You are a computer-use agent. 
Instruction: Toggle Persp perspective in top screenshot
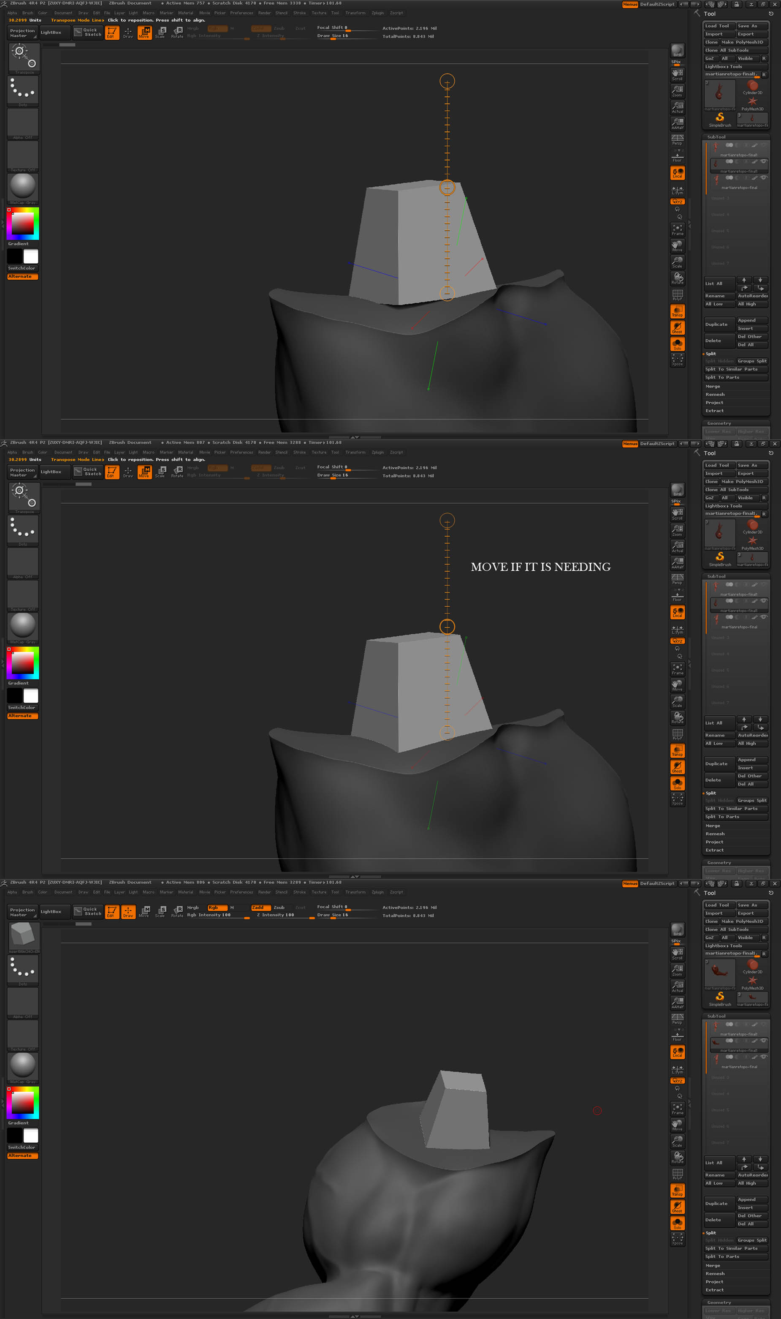coord(677,139)
